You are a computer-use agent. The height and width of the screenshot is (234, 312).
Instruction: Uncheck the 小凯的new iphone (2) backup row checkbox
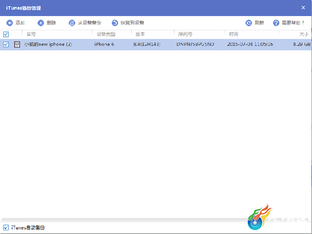6,44
